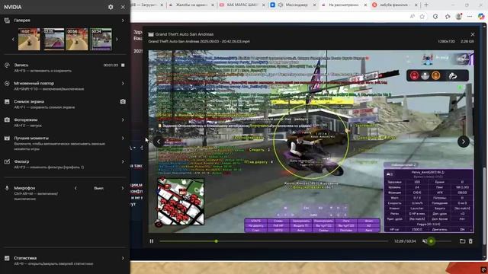
Task: Pause the video playback
Action: (x=152, y=241)
